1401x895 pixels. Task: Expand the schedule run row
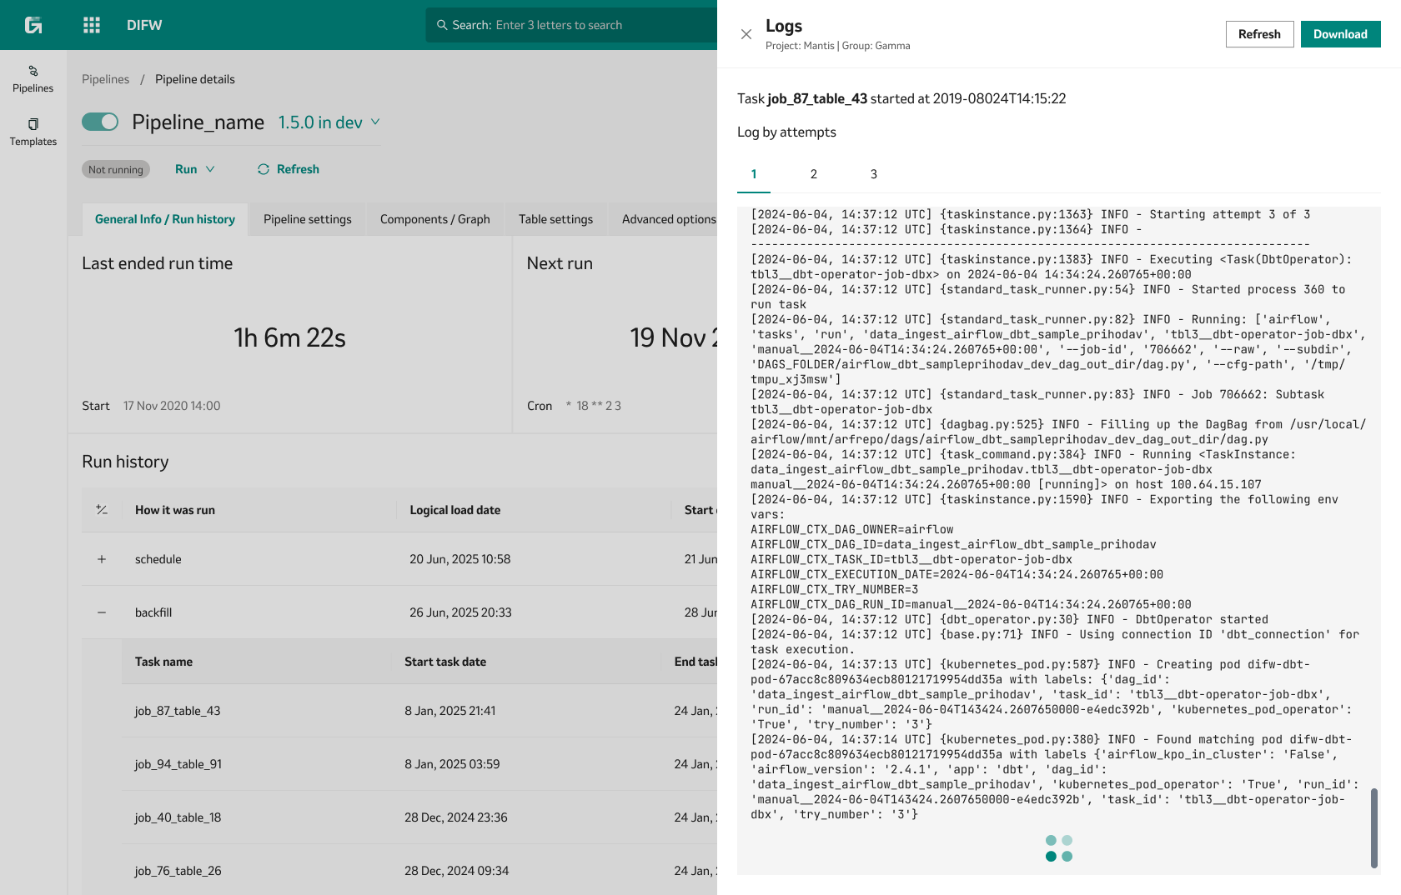click(x=102, y=559)
